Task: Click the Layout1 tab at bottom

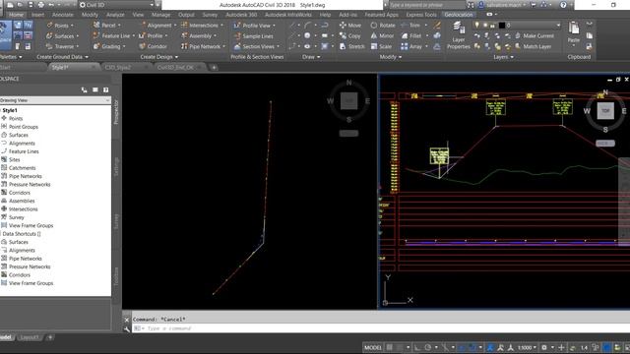Action: tap(30, 337)
